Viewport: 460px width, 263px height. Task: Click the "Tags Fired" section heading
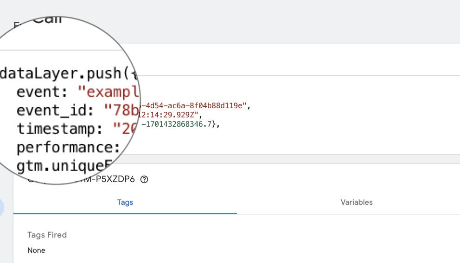[x=47, y=235]
